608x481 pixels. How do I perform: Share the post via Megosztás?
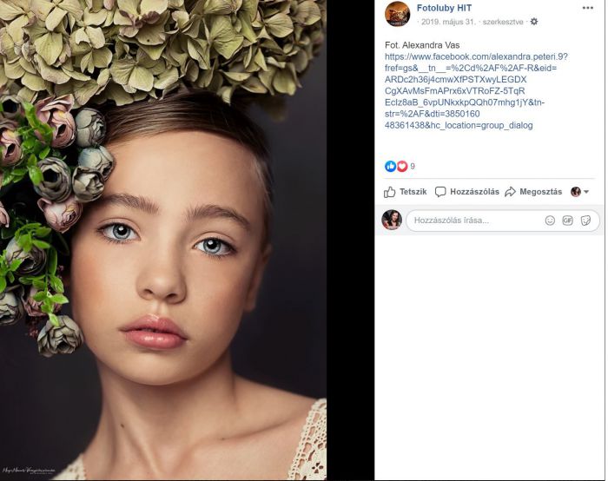point(533,192)
